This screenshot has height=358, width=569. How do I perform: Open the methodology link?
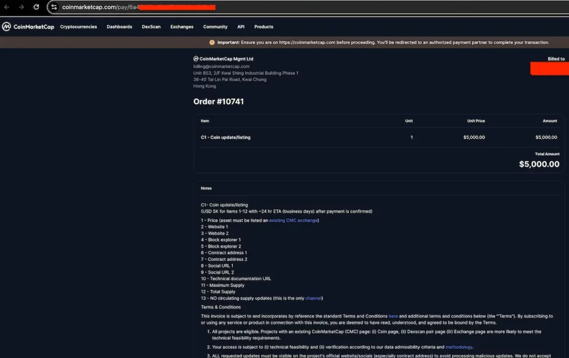[x=458, y=347]
